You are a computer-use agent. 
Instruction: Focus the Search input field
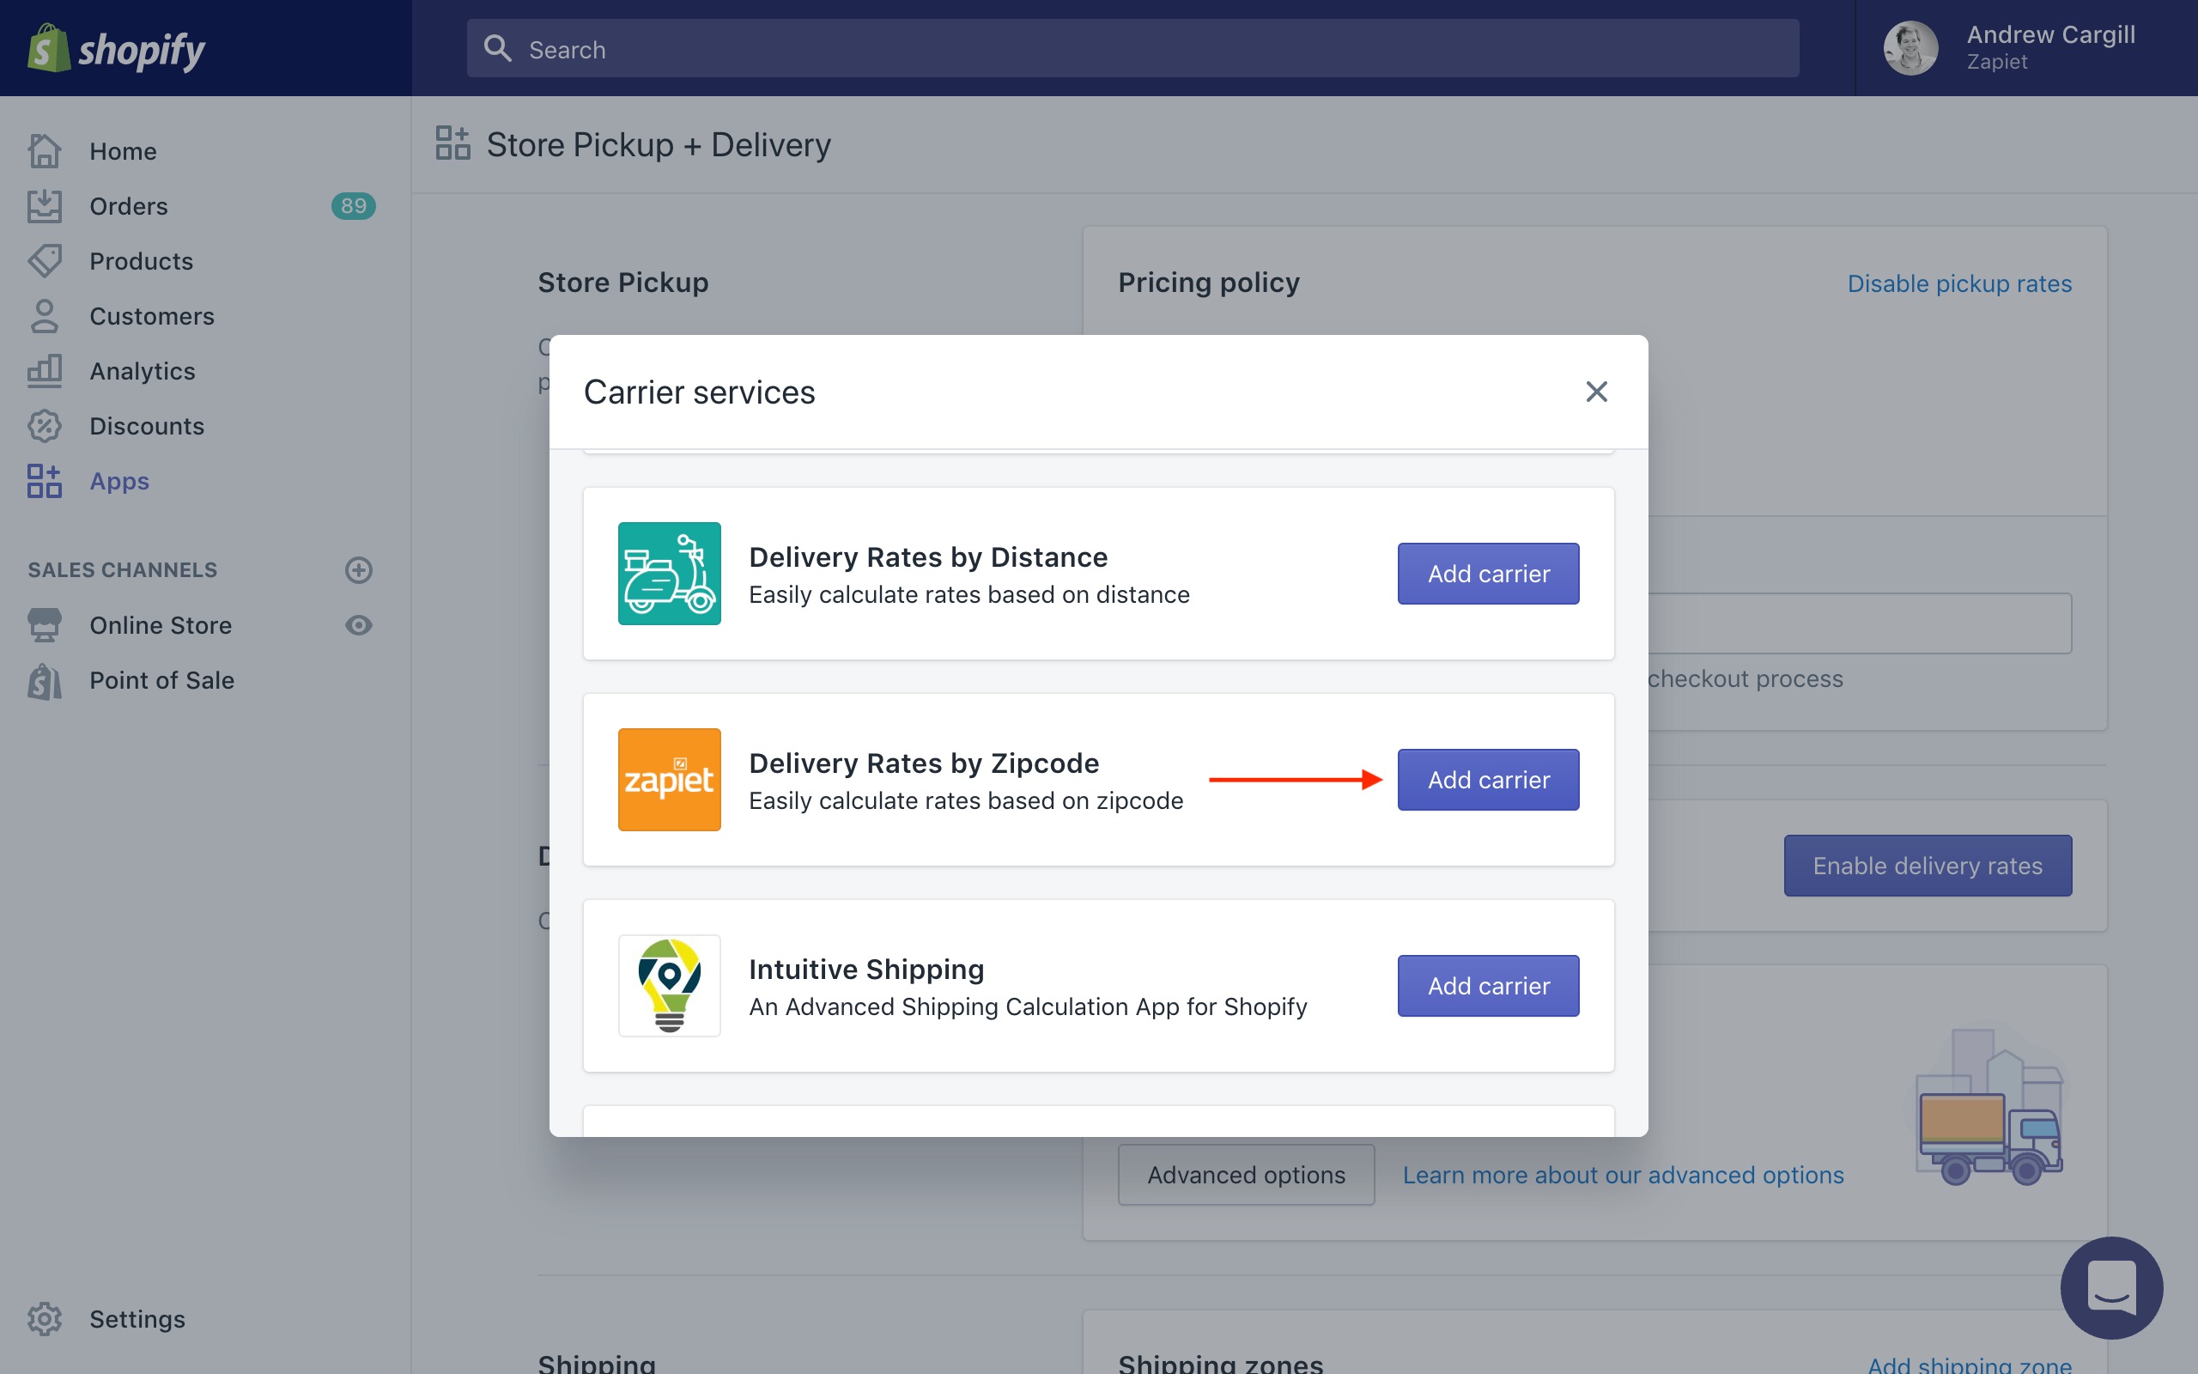1132,48
